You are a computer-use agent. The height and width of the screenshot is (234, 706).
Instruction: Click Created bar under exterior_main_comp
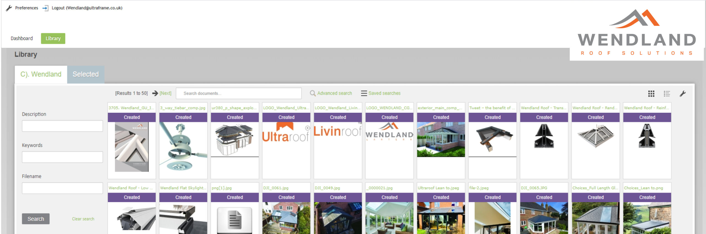coord(441,117)
